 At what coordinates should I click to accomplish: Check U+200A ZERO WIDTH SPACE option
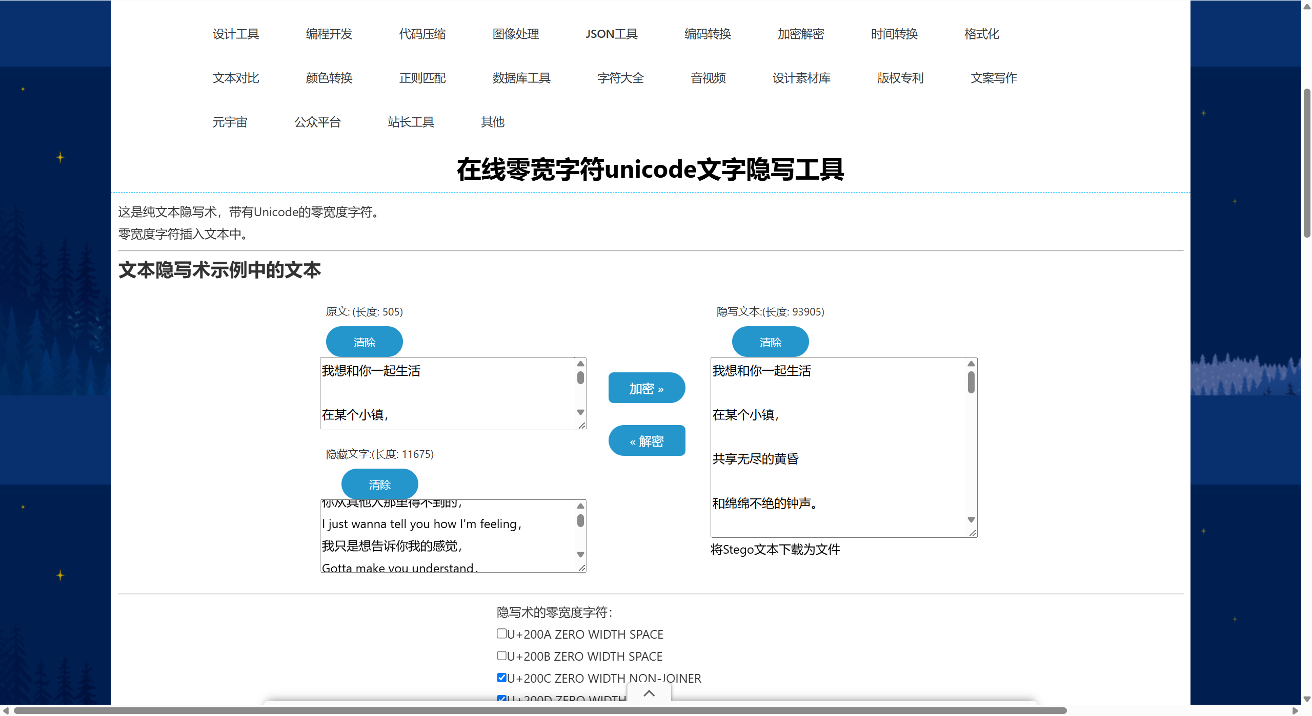[502, 634]
